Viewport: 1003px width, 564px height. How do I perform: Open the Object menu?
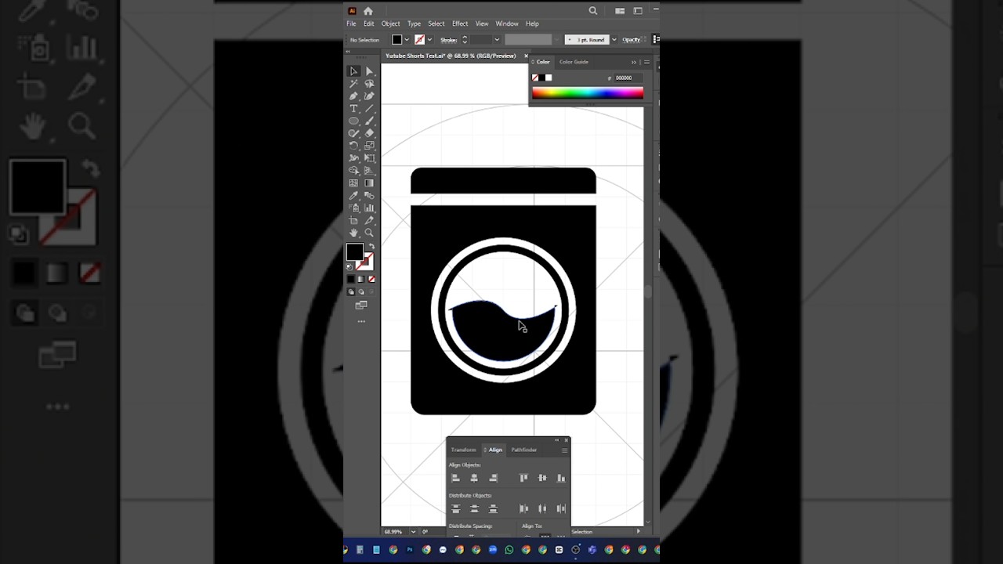(x=390, y=23)
